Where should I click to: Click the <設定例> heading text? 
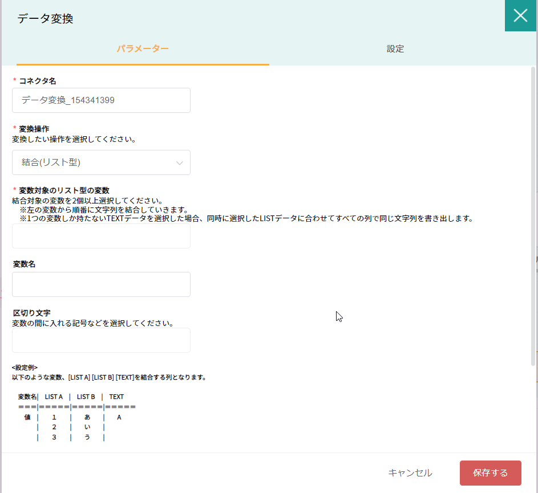pyautogui.click(x=25, y=368)
